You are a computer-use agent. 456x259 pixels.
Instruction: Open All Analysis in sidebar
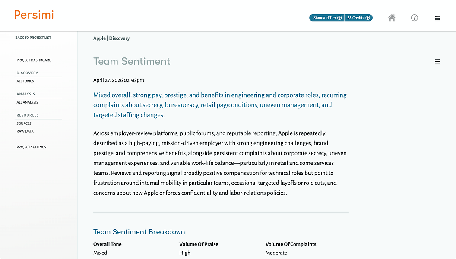point(27,102)
